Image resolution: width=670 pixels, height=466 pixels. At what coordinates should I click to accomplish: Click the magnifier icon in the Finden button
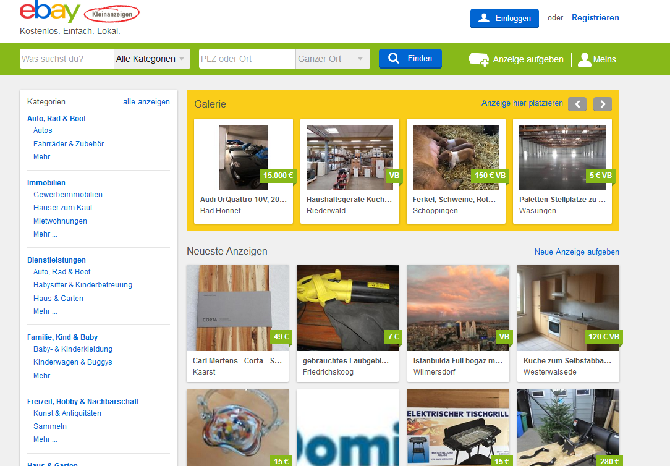click(x=394, y=59)
